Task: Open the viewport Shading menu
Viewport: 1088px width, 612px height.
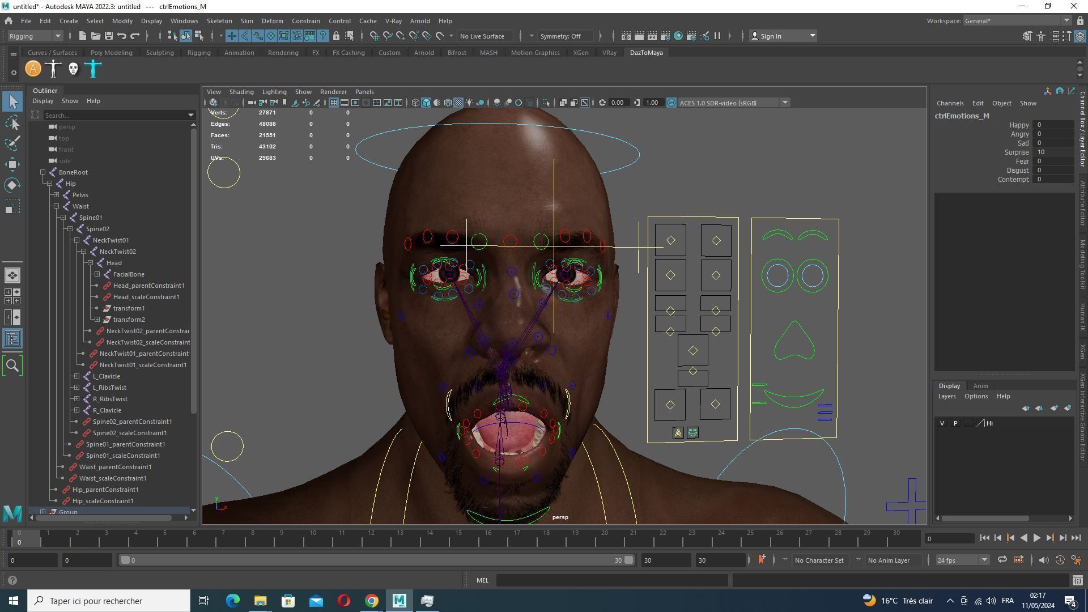Action: coord(241,92)
